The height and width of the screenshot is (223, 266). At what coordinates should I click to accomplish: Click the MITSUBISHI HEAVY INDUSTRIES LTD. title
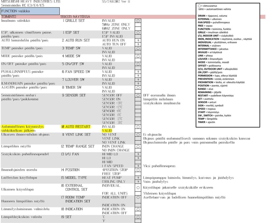[31, 1]
